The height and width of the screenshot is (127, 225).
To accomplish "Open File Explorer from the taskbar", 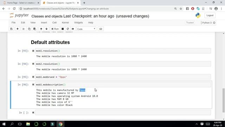I will point(28,124).
